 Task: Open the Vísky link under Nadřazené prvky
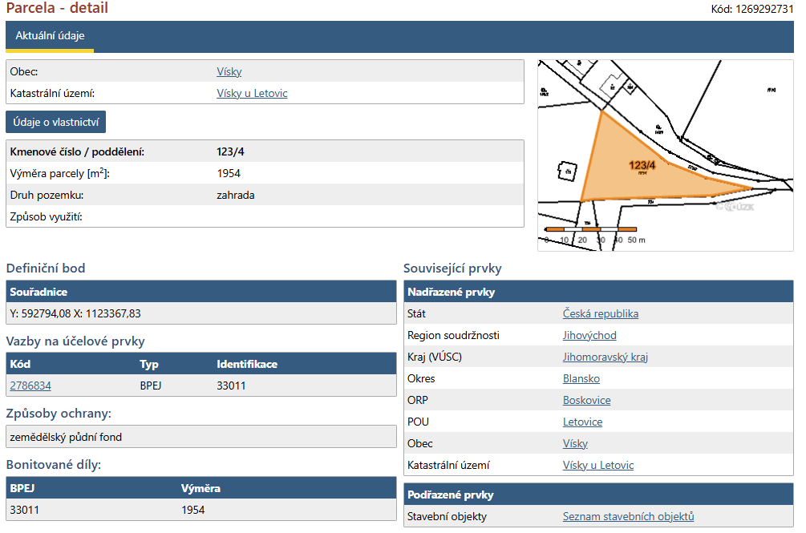(575, 443)
